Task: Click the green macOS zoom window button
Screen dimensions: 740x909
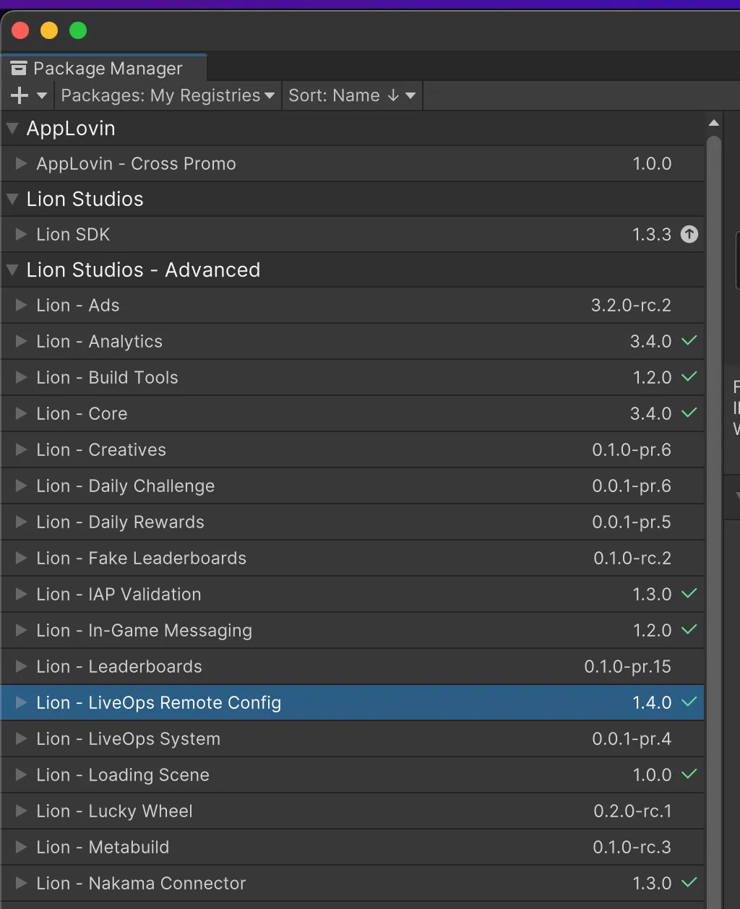Action: (78, 30)
